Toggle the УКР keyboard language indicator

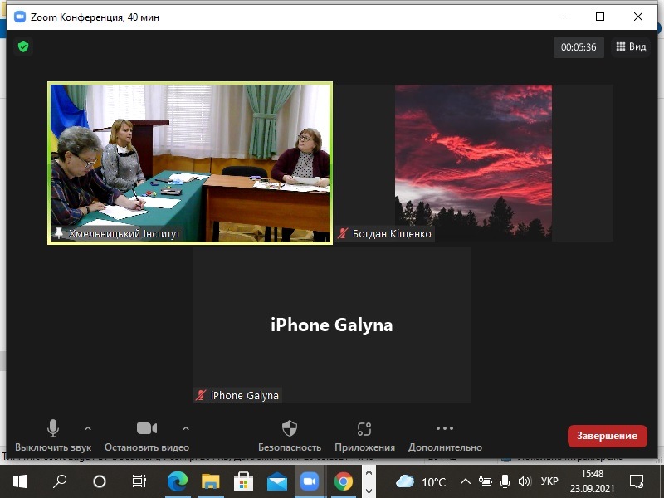point(549,481)
